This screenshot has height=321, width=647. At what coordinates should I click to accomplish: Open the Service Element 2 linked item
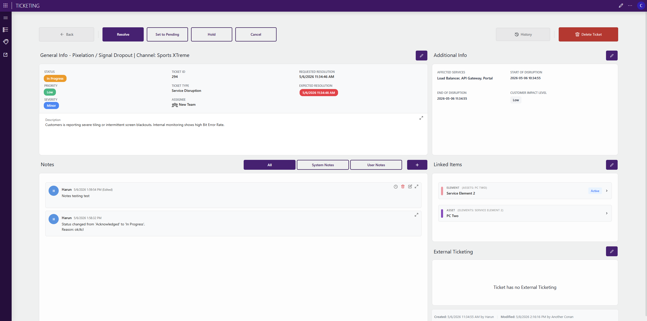(x=525, y=191)
